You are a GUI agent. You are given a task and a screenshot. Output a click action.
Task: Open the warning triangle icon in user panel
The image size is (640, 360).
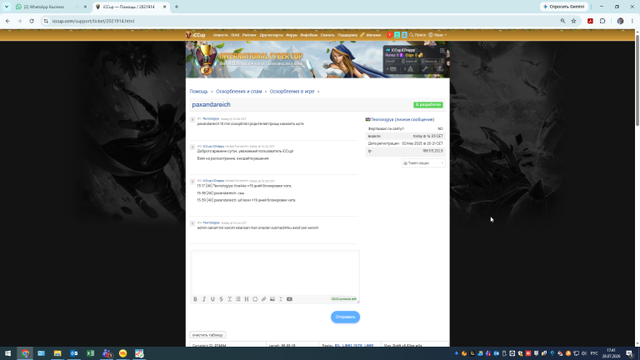[410, 69]
